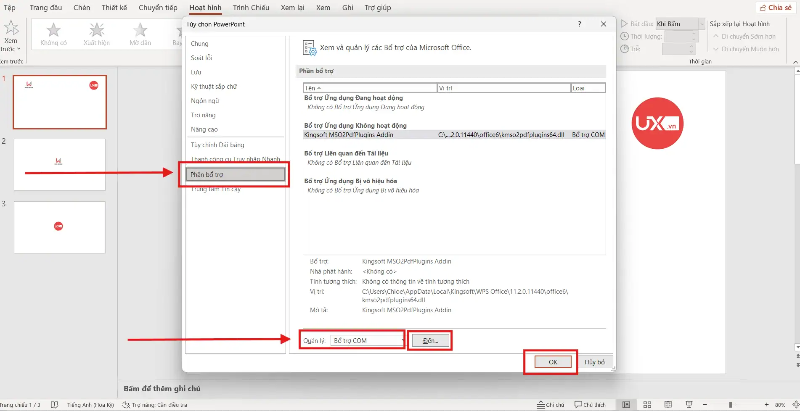800x411 pixels.
Task: Open Reading view from status bar
Action: [x=668, y=404]
